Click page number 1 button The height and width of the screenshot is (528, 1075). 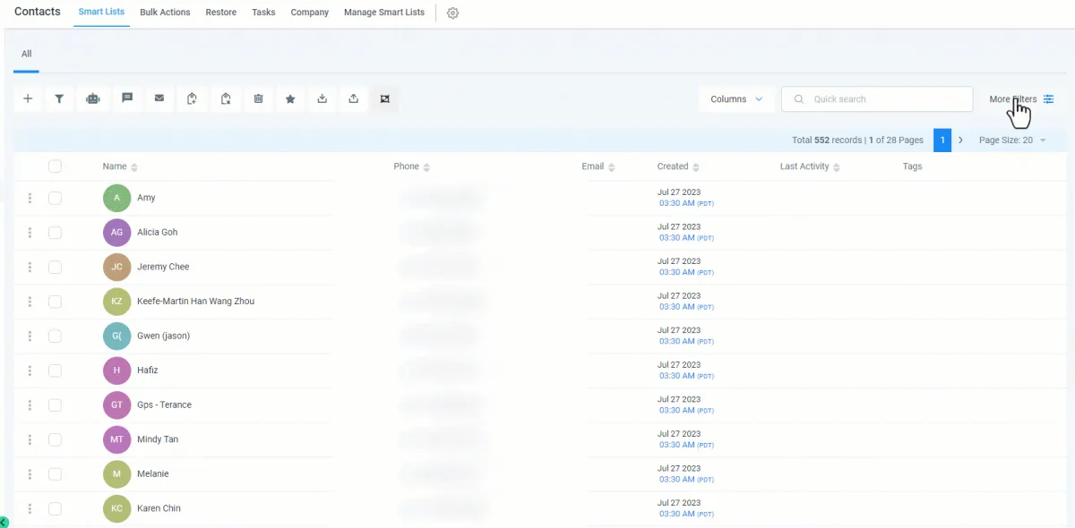point(942,141)
